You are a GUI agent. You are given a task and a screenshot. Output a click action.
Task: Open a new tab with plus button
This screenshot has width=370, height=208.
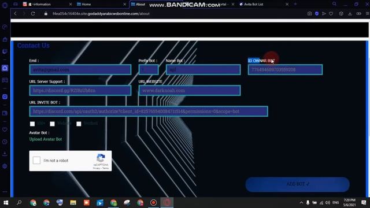[295, 4]
